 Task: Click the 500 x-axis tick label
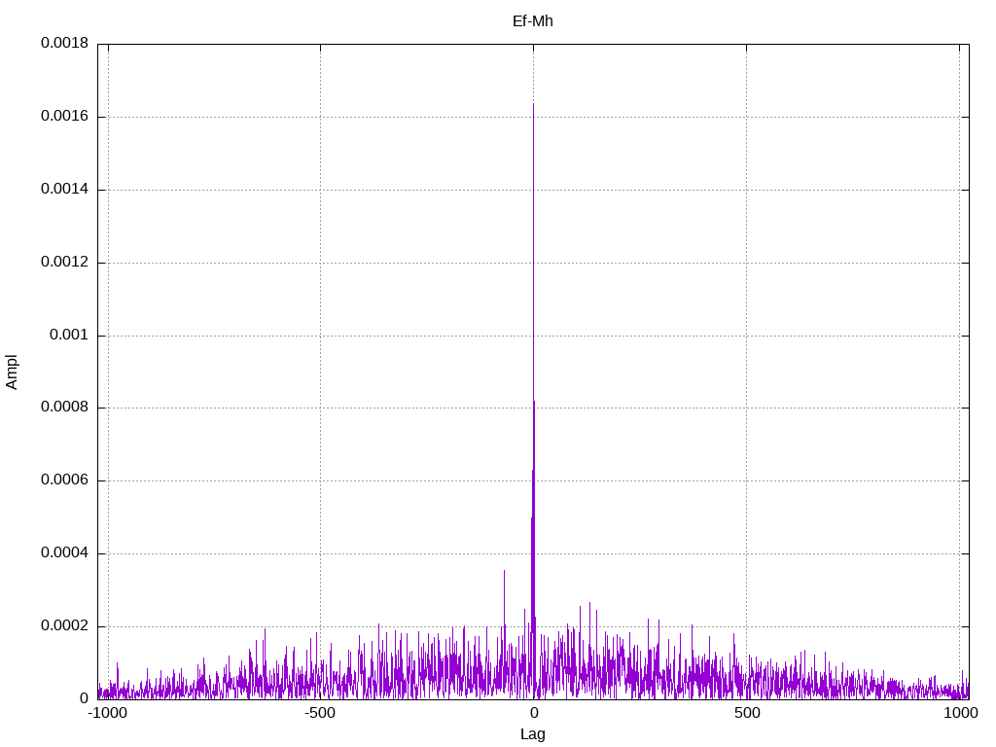coord(747,713)
